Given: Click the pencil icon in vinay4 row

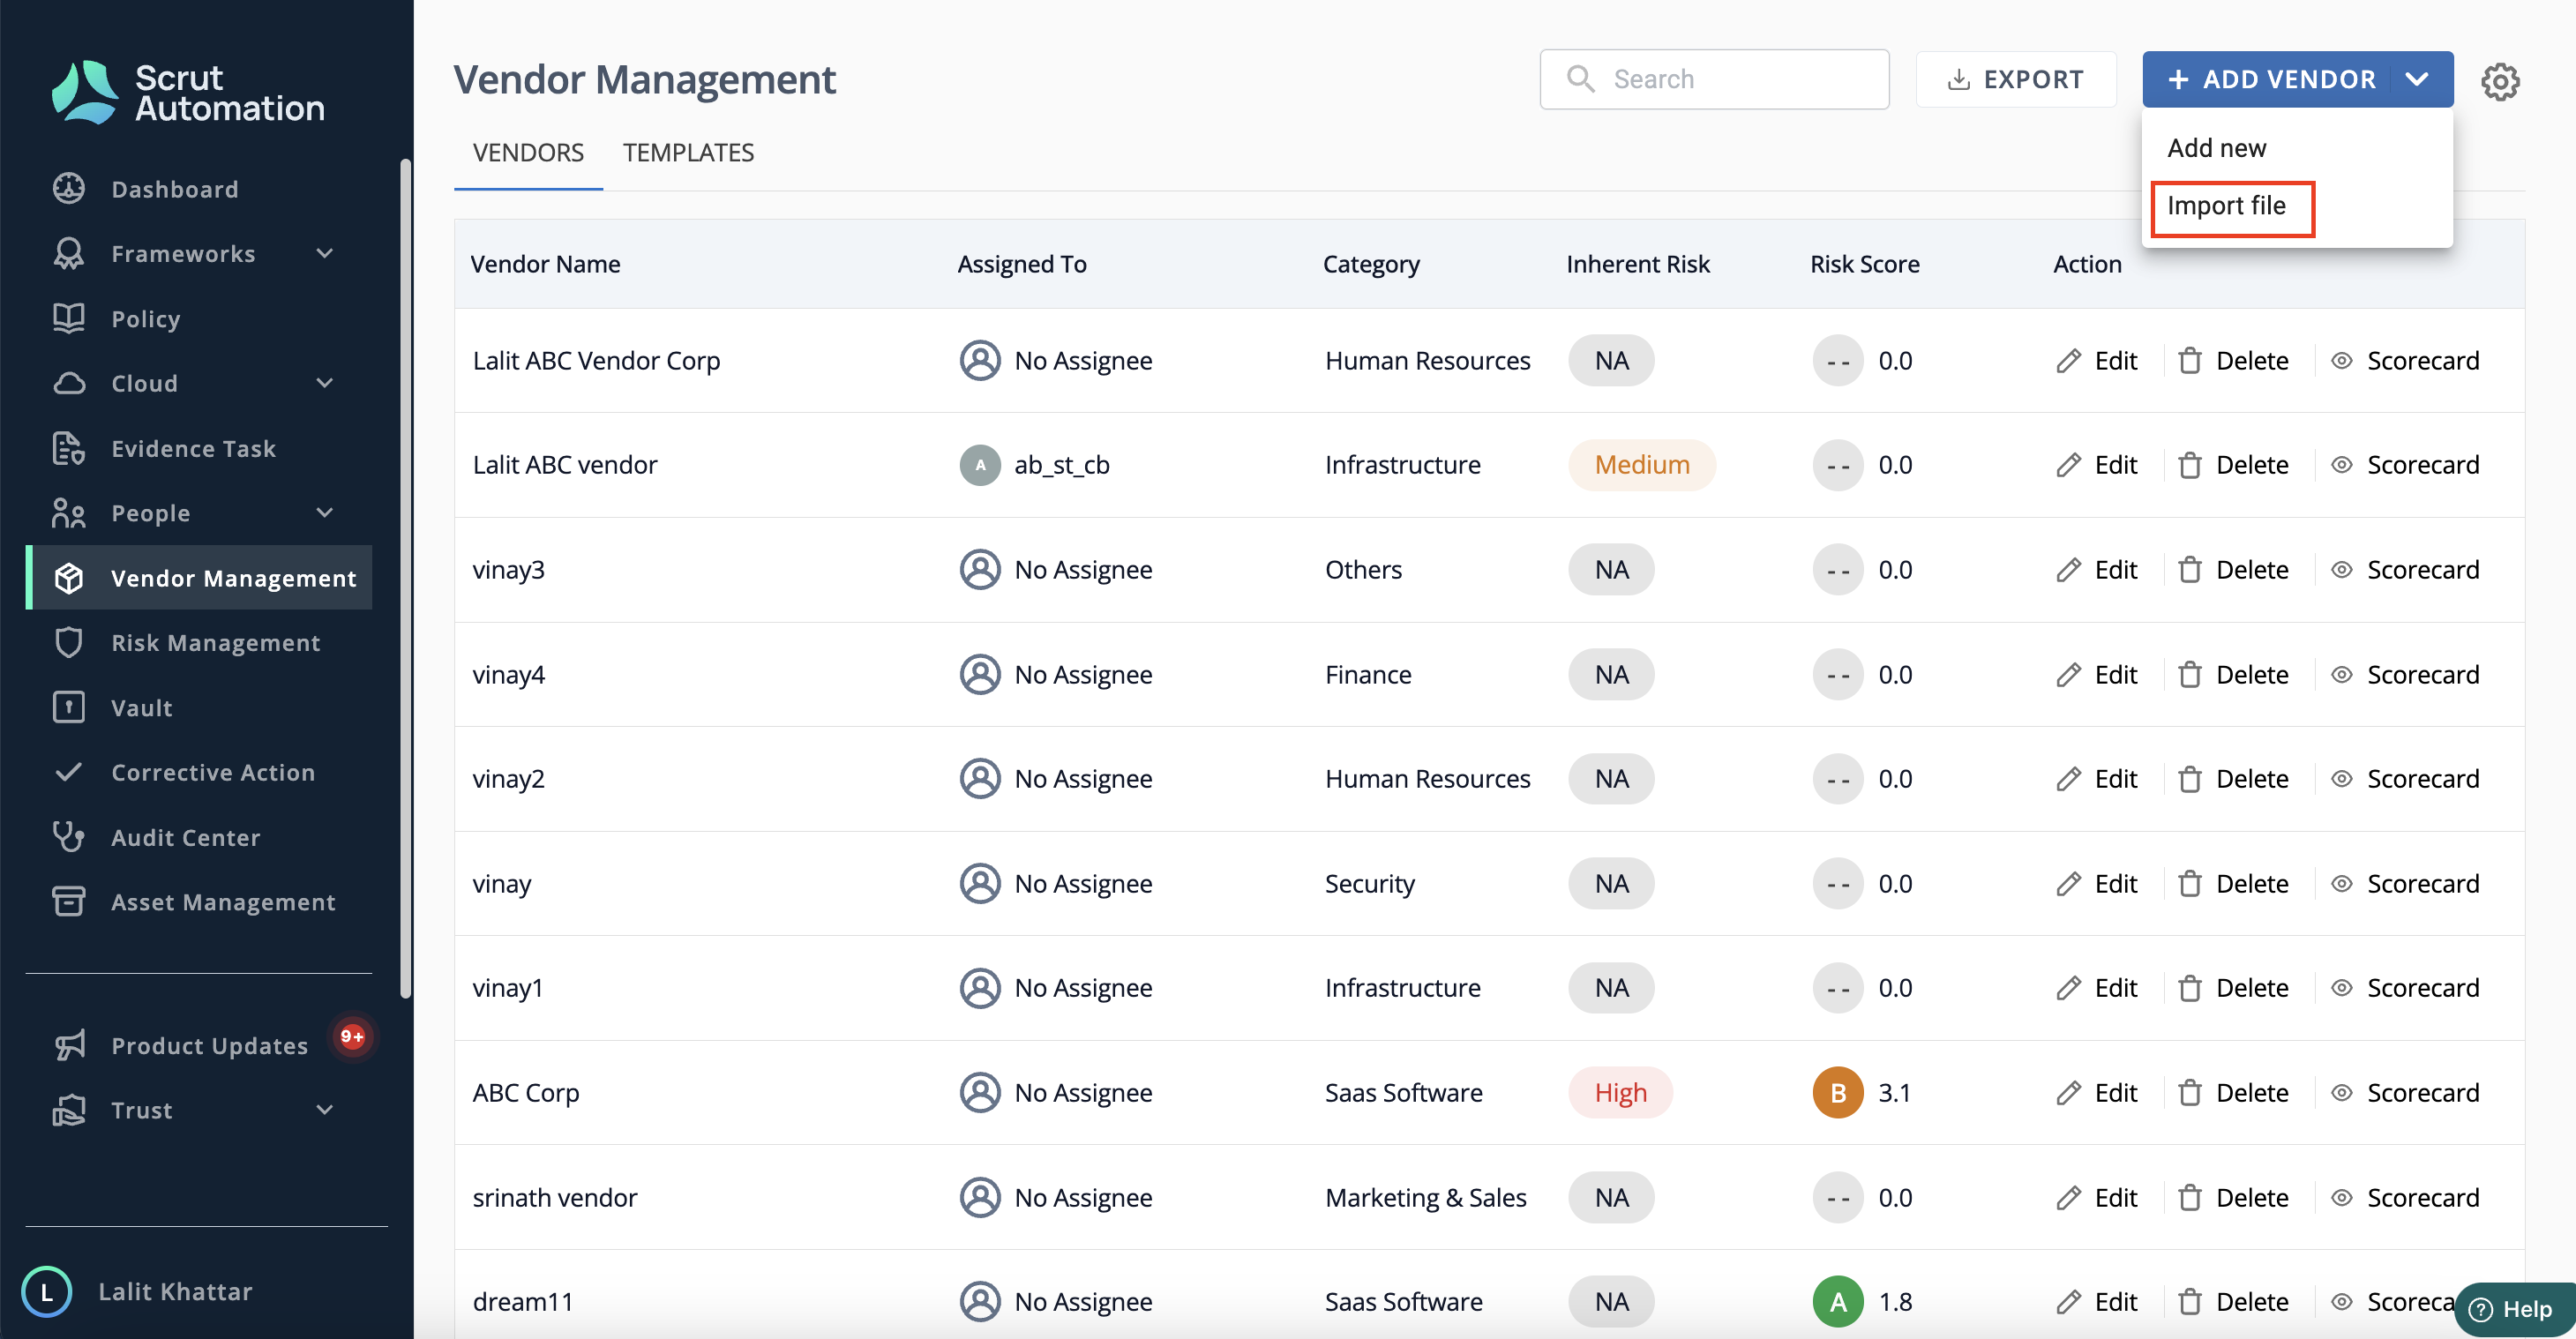Looking at the screenshot, I should [x=2068, y=674].
